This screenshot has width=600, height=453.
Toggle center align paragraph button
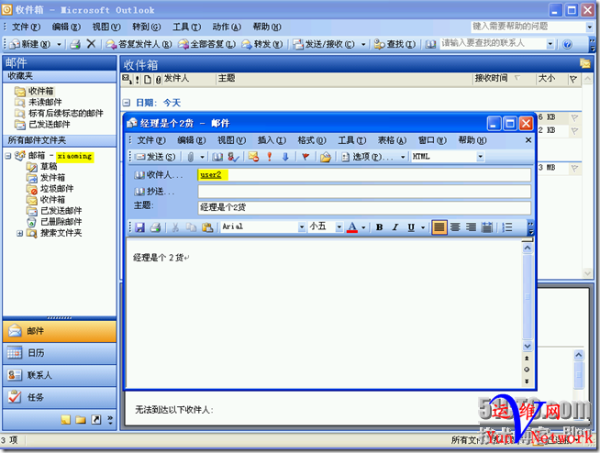[455, 227]
